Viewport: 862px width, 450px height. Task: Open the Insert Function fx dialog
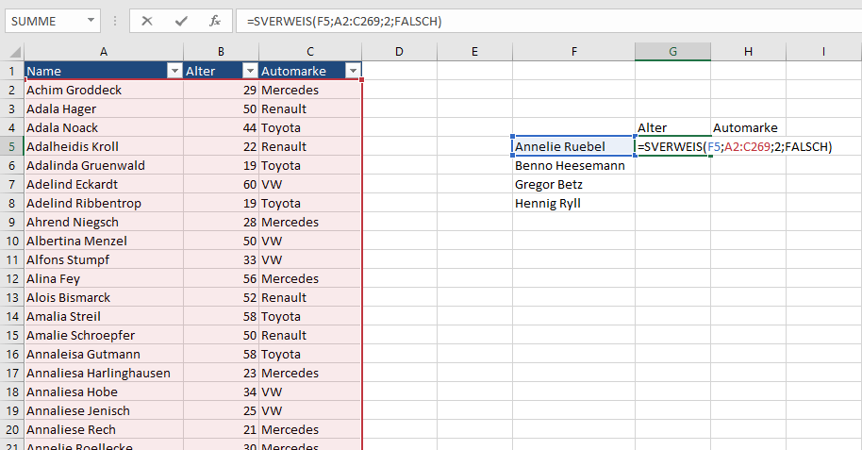[x=215, y=22]
